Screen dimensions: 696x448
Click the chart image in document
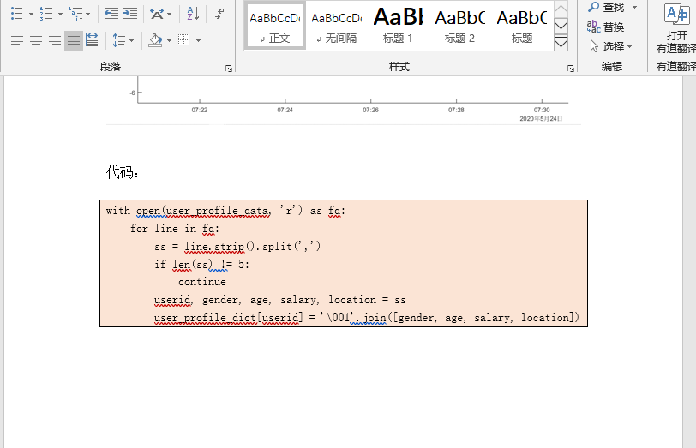coord(344,100)
